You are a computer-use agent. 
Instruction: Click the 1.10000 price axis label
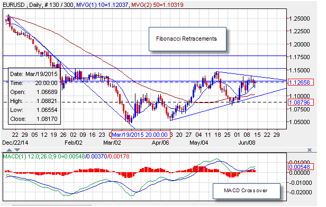point(300,96)
